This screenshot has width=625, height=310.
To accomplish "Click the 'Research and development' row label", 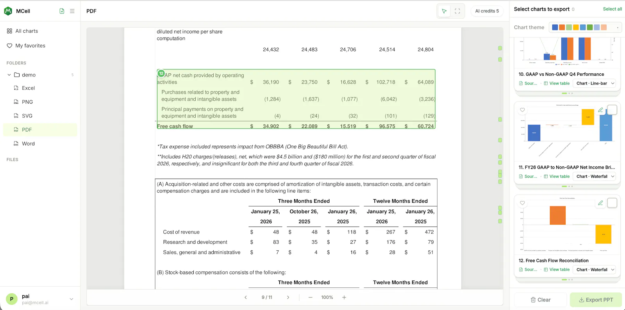I will (x=195, y=242).
